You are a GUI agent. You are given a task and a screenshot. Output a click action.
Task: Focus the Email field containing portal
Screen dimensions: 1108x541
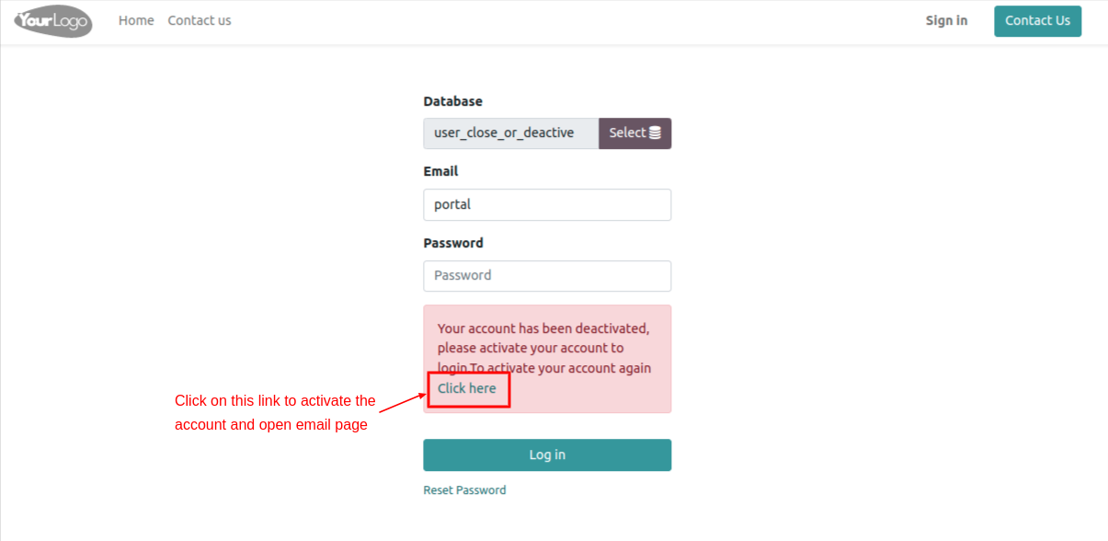tap(547, 204)
